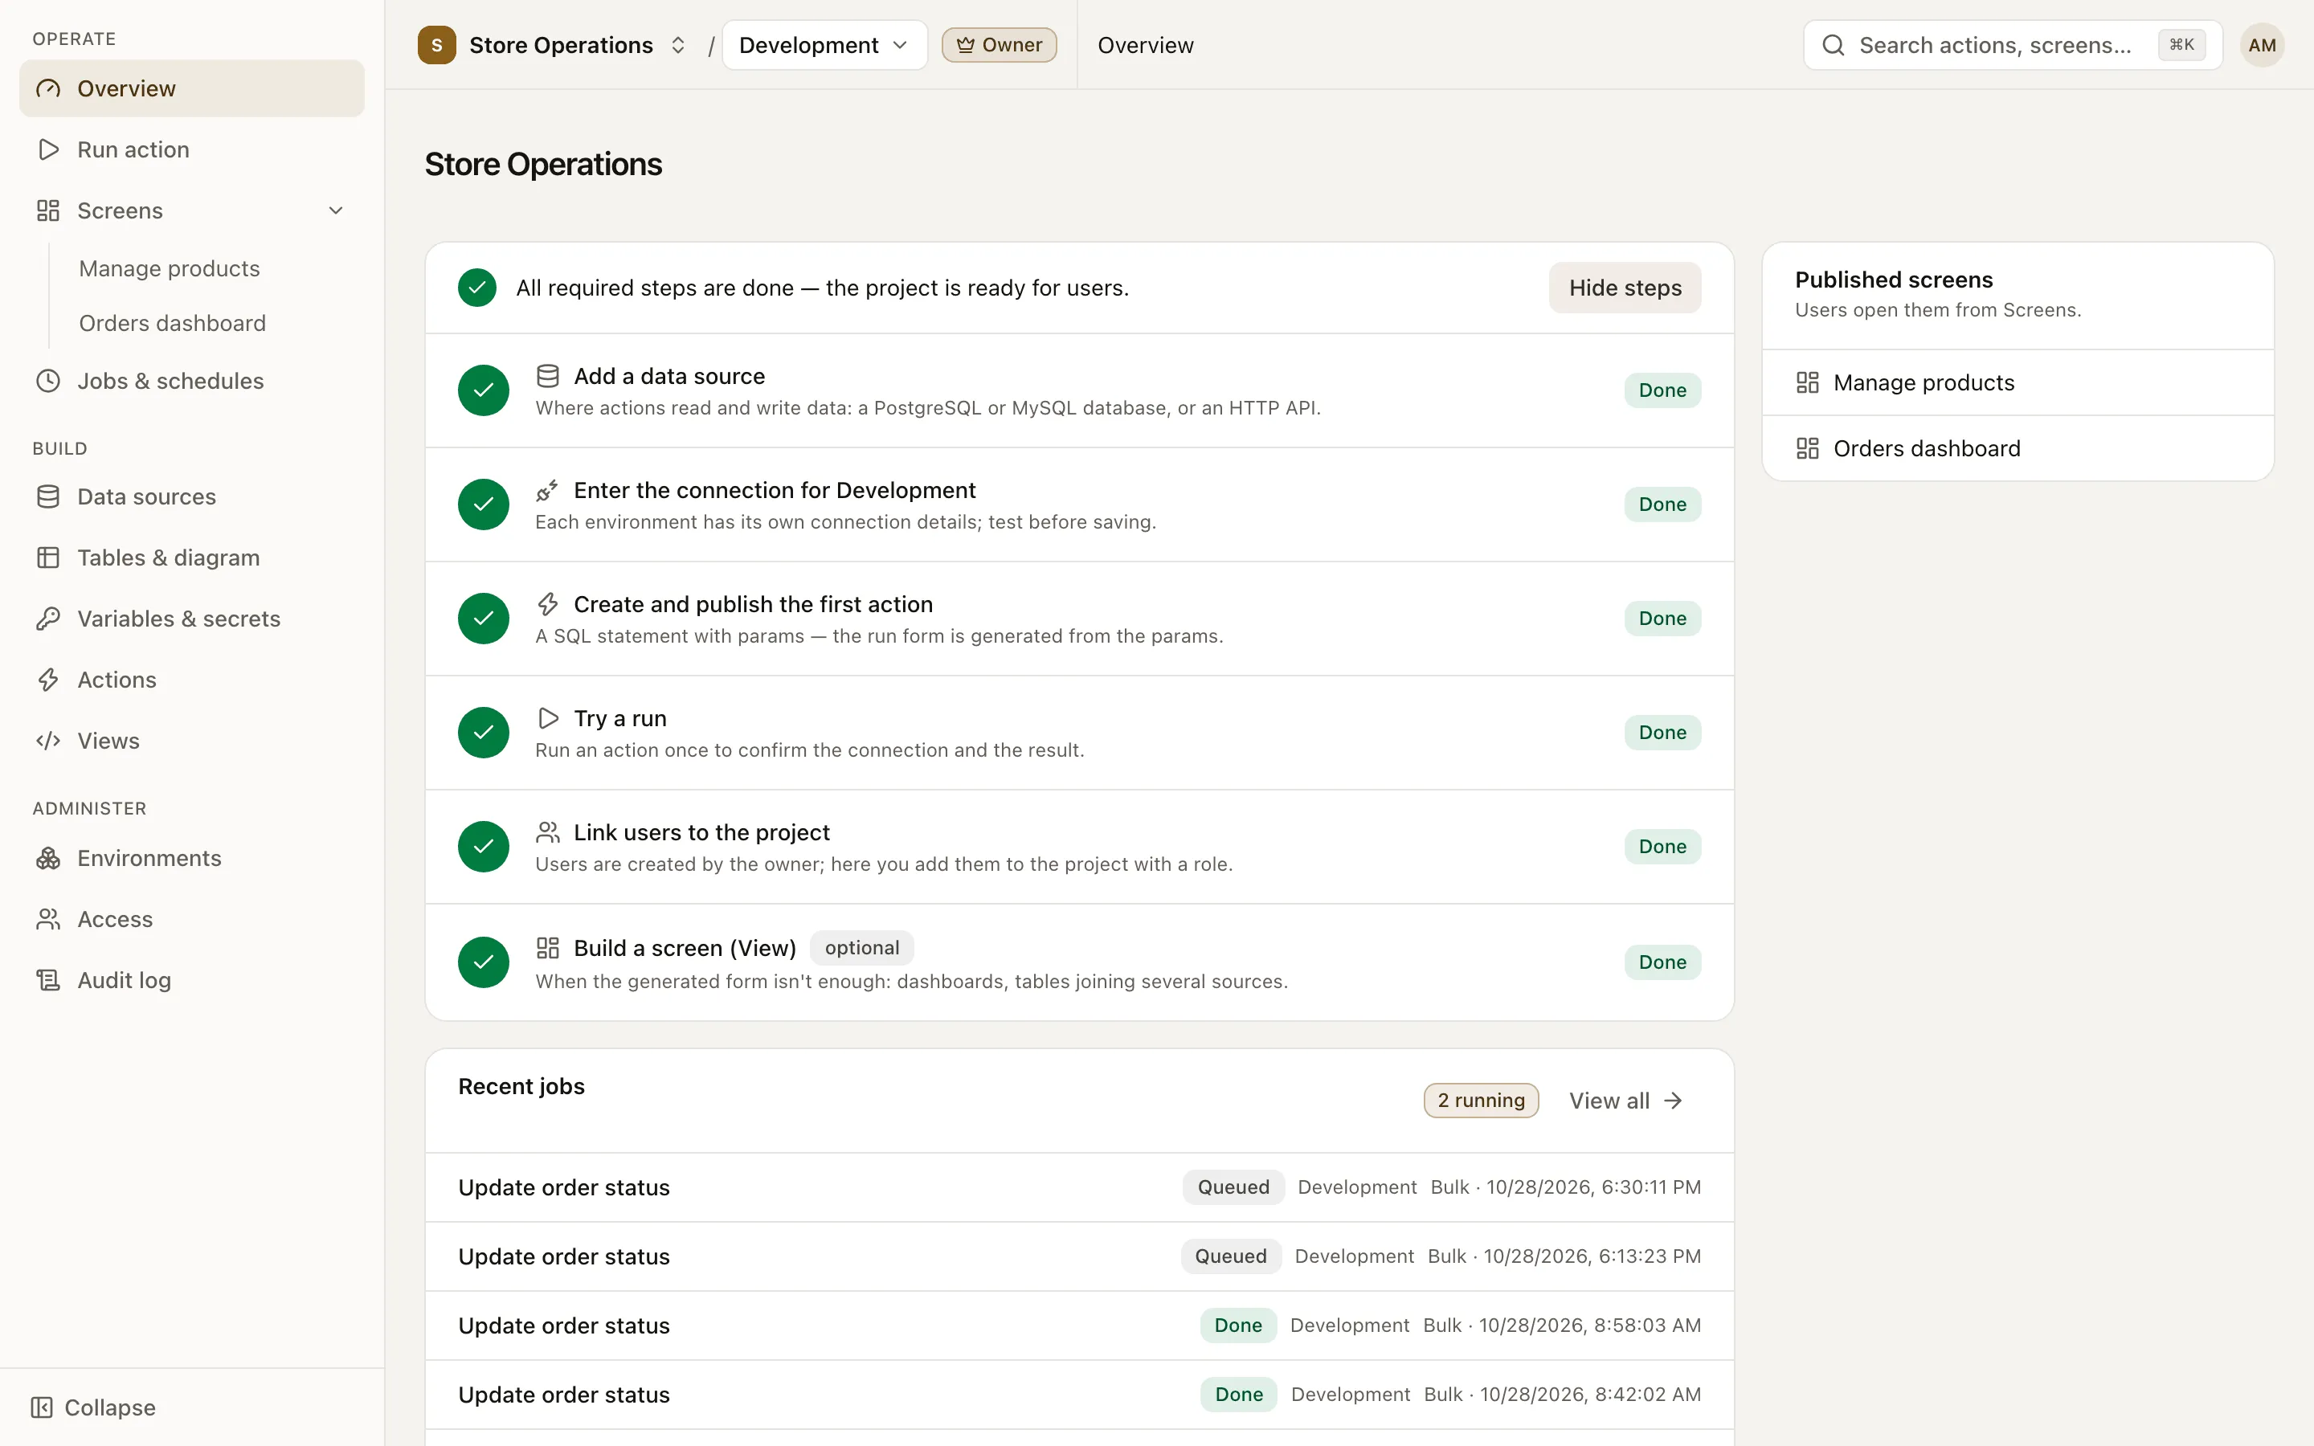Screen dimensions: 2314x1446
Task: Click the Views code icon
Action: click(48, 741)
